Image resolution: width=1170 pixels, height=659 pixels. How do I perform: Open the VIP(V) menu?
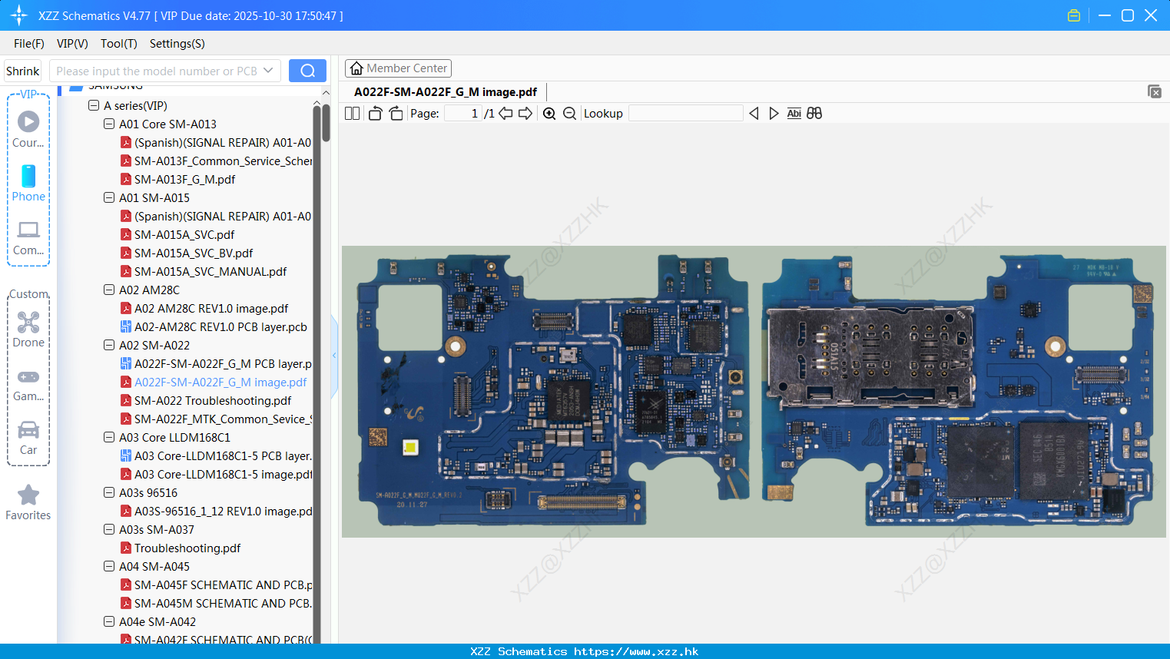72,44
